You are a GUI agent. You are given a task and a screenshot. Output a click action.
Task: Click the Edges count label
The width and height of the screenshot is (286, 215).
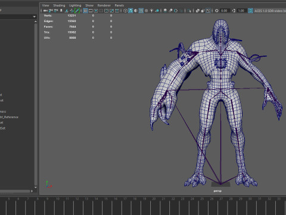tap(48, 21)
